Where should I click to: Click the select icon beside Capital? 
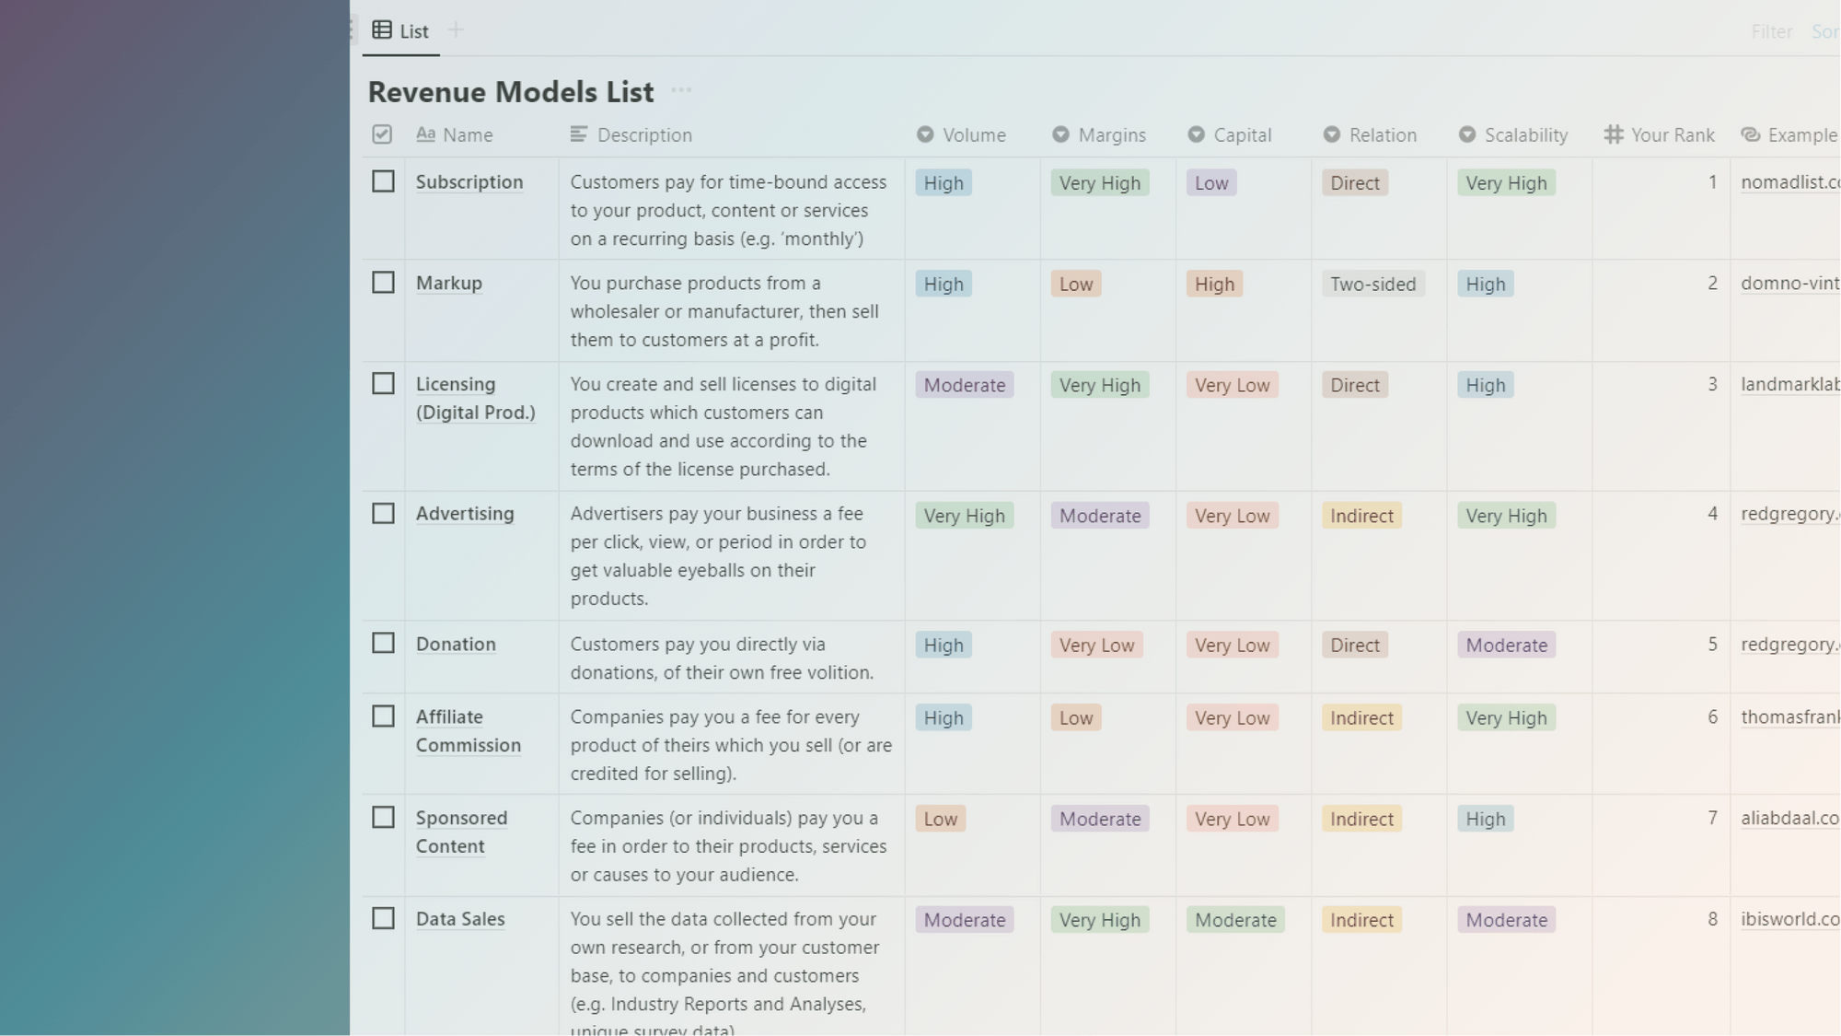(x=1195, y=134)
